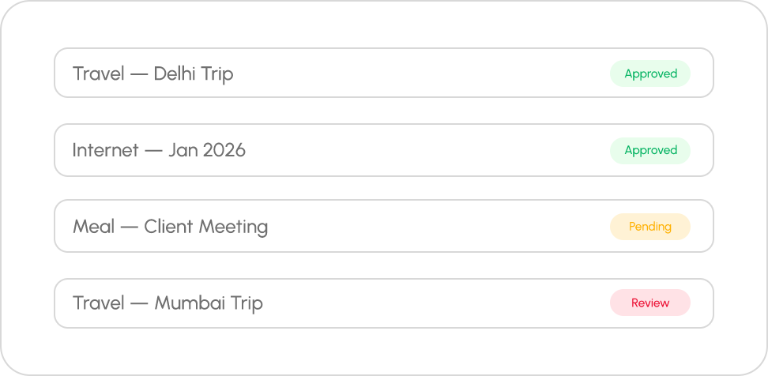Image resolution: width=768 pixels, height=376 pixels.
Task: Click the word 'Internet'
Action: pyautogui.click(x=105, y=150)
